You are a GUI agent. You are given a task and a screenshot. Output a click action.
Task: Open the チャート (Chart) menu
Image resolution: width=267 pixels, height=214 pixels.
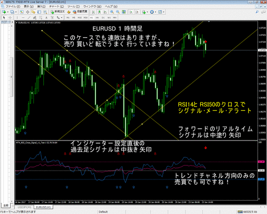pos(57,7)
